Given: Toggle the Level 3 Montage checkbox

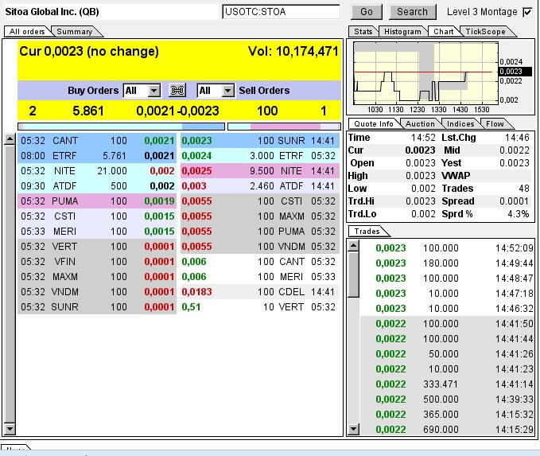Looking at the screenshot, I should pyautogui.click(x=526, y=12).
